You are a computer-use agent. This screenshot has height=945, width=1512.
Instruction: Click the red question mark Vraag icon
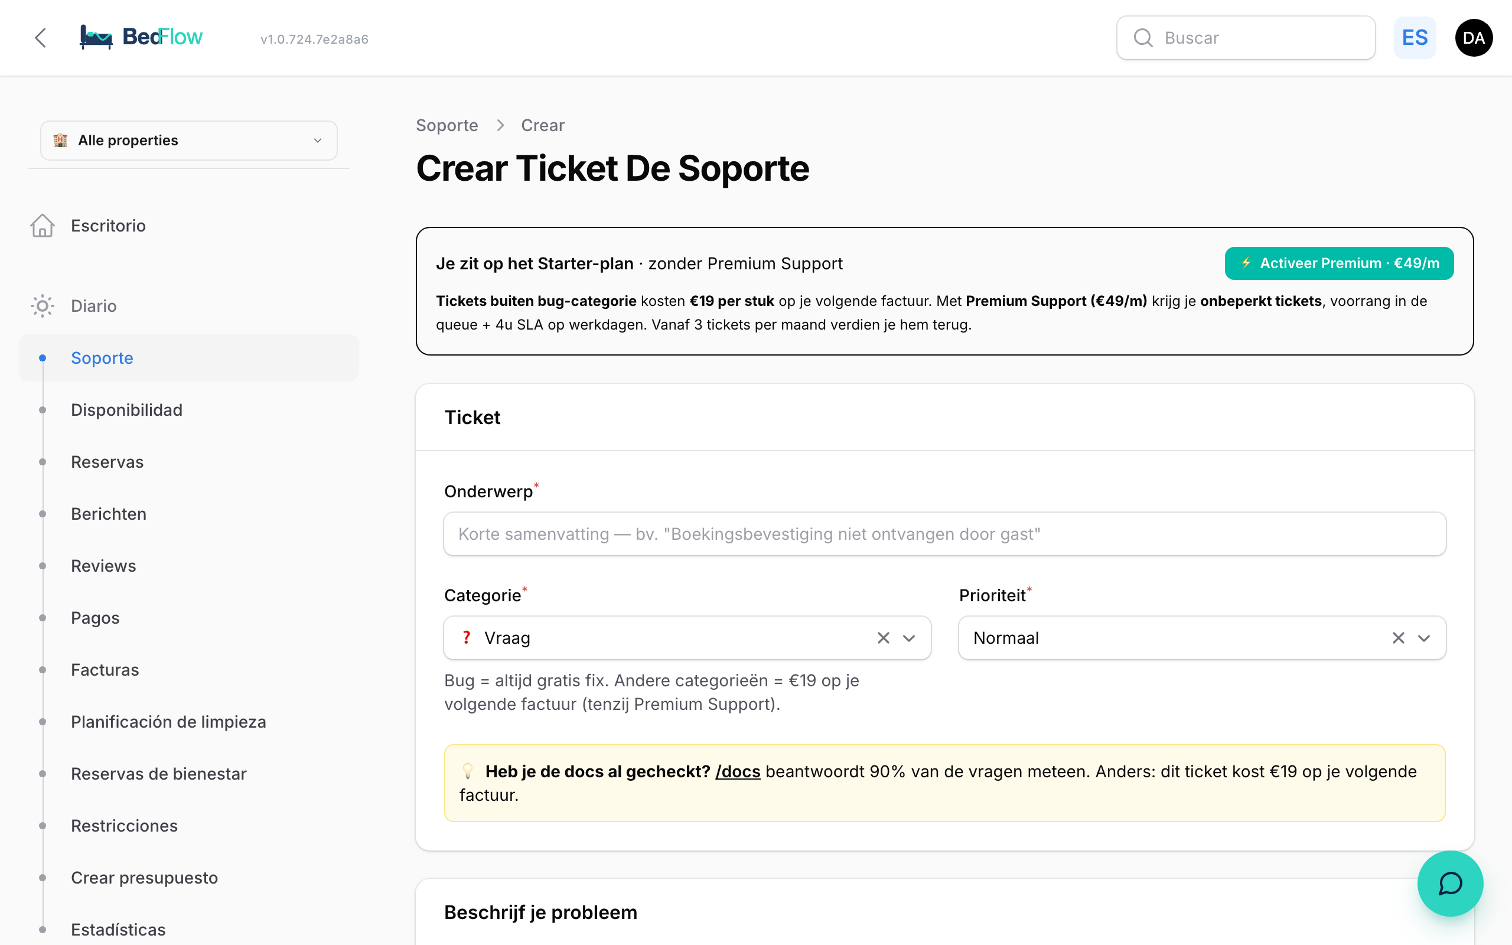466,637
